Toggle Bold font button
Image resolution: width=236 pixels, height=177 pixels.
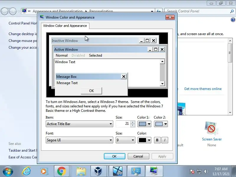coord(157,140)
